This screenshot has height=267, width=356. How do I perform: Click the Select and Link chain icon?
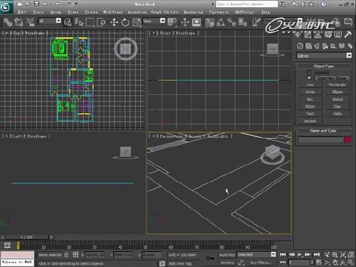8,22
